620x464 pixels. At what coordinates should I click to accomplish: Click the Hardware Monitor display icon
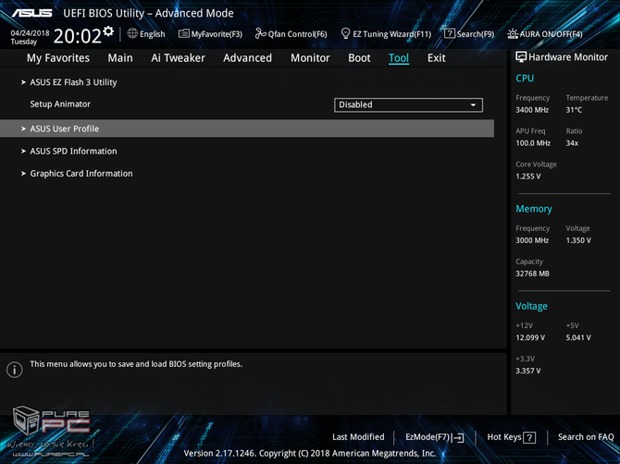coord(521,57)
